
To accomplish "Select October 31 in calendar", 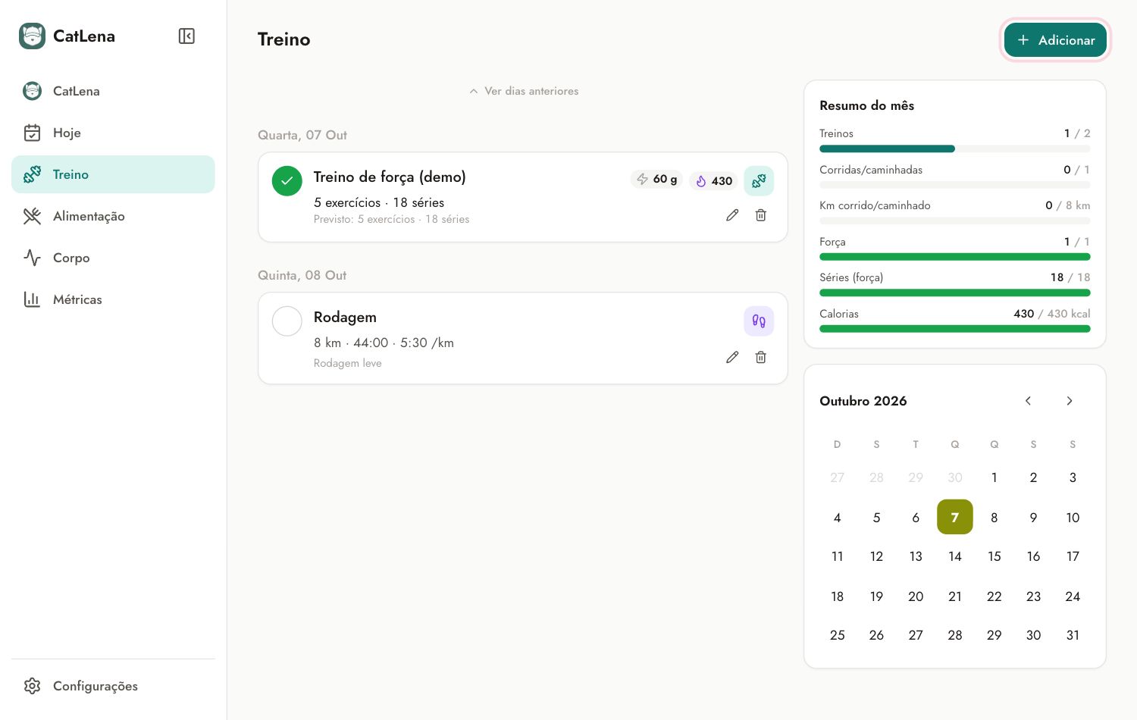I will point(1073,635).
